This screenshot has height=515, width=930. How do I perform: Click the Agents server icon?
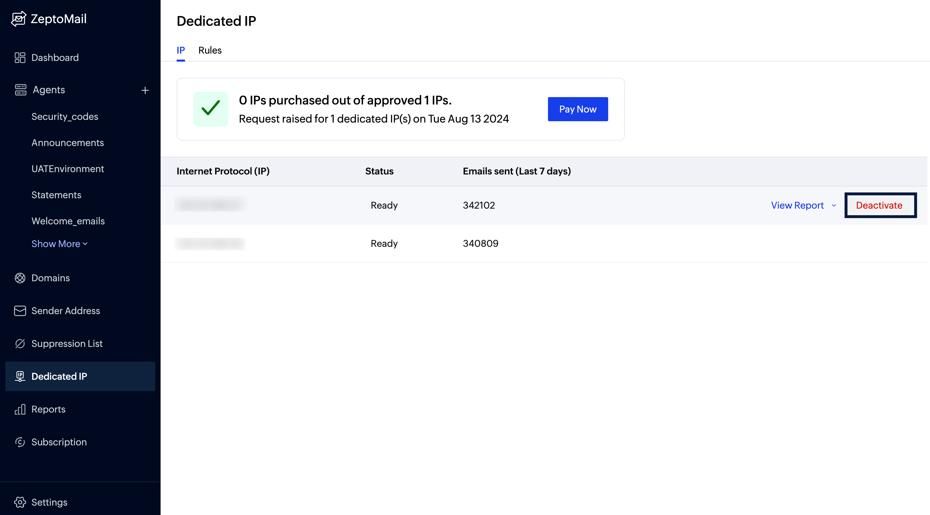pyautogui.click(x=21, y=90)
